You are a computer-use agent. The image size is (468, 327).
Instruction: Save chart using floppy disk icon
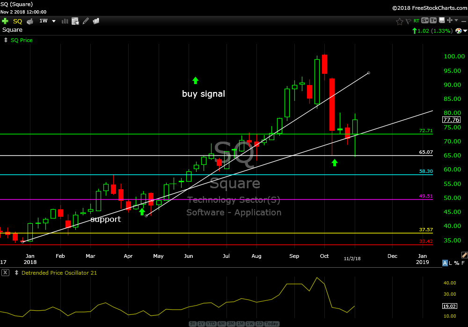(441, 21)
